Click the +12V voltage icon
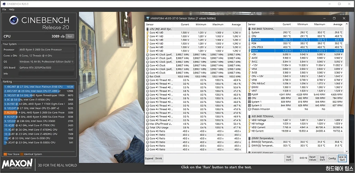 point(249,65)
